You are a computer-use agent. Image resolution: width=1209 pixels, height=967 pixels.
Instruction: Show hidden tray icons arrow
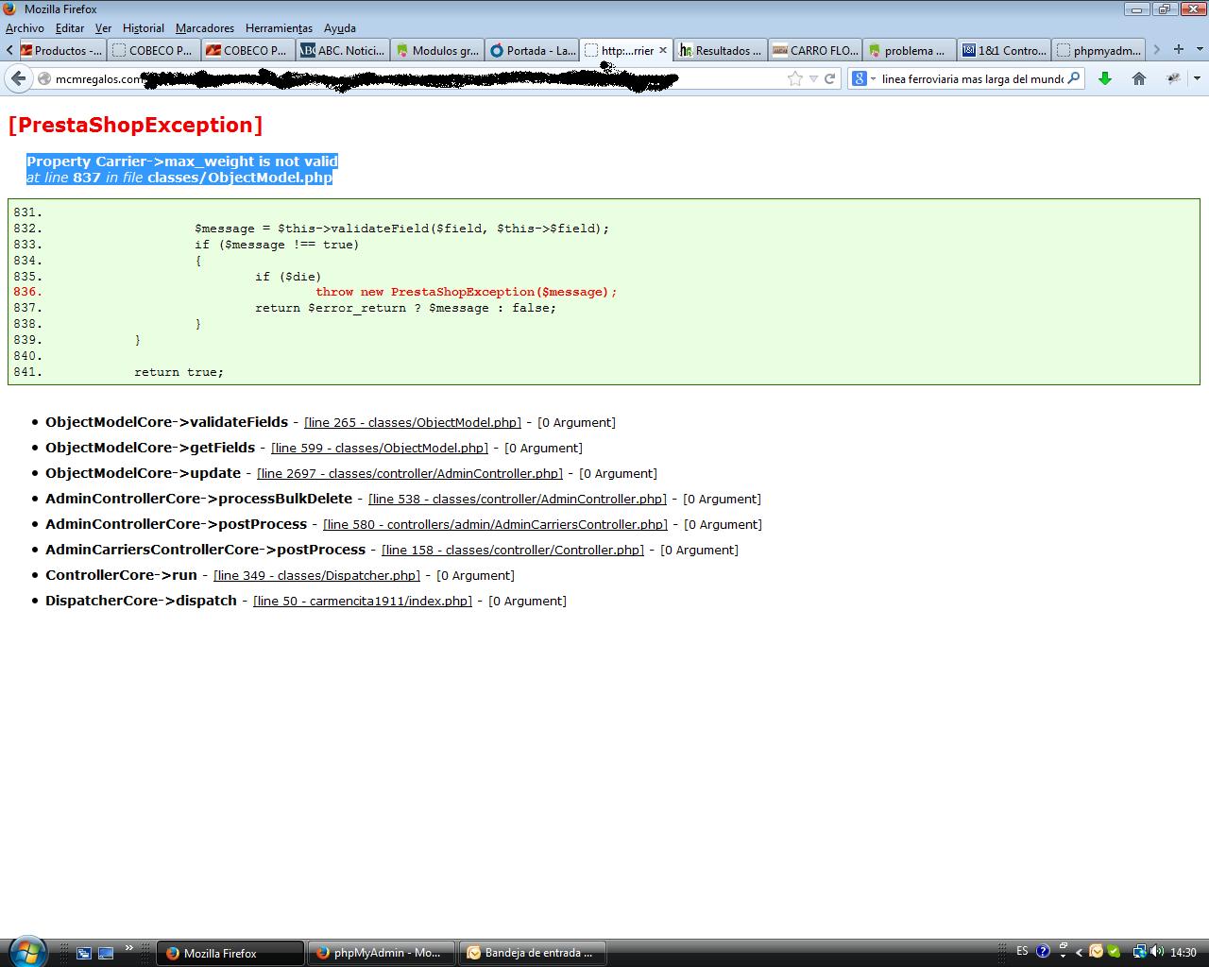(1080, 952)
